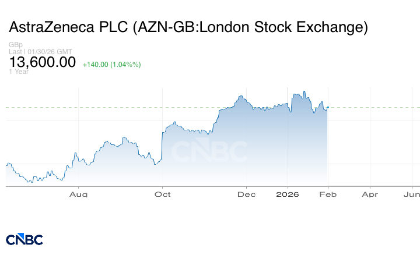
Task: Click the Feb label on the time axis
Action: point(328,194)
